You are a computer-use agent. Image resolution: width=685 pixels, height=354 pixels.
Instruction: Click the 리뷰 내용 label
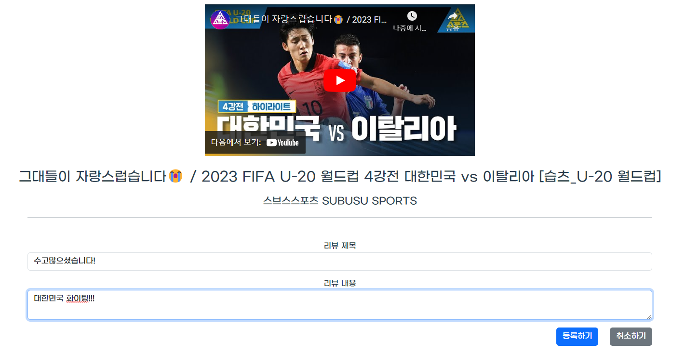340,283
